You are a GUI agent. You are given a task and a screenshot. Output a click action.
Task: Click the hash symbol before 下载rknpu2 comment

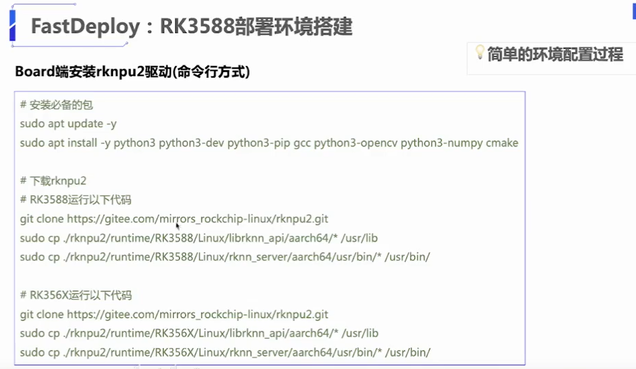point(22,180)
